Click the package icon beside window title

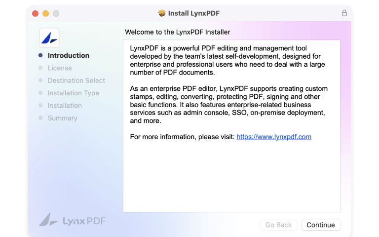[x=161, y=13]
